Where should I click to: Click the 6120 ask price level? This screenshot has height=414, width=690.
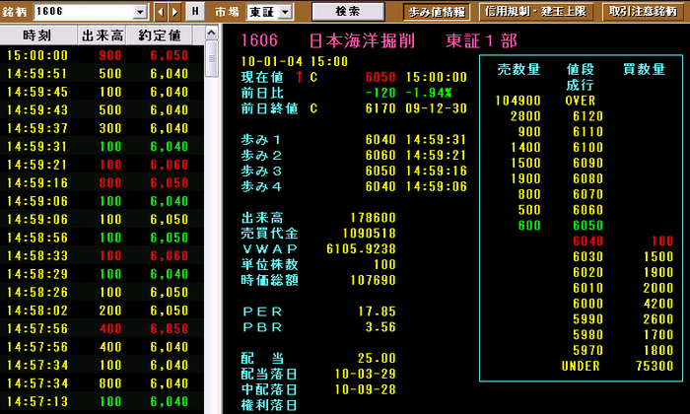coord(587,116)
